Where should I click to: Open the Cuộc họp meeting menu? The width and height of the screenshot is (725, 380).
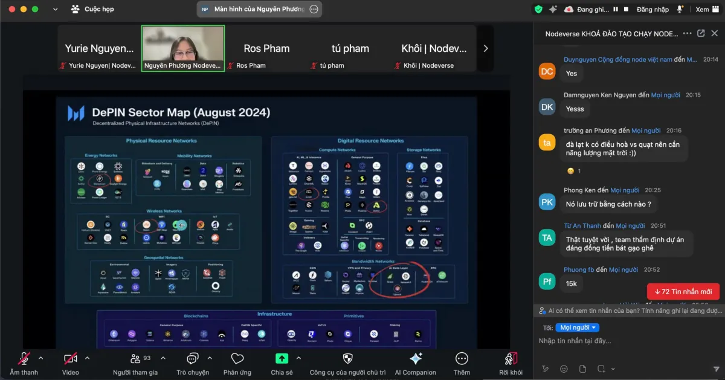tap(92, 9)
